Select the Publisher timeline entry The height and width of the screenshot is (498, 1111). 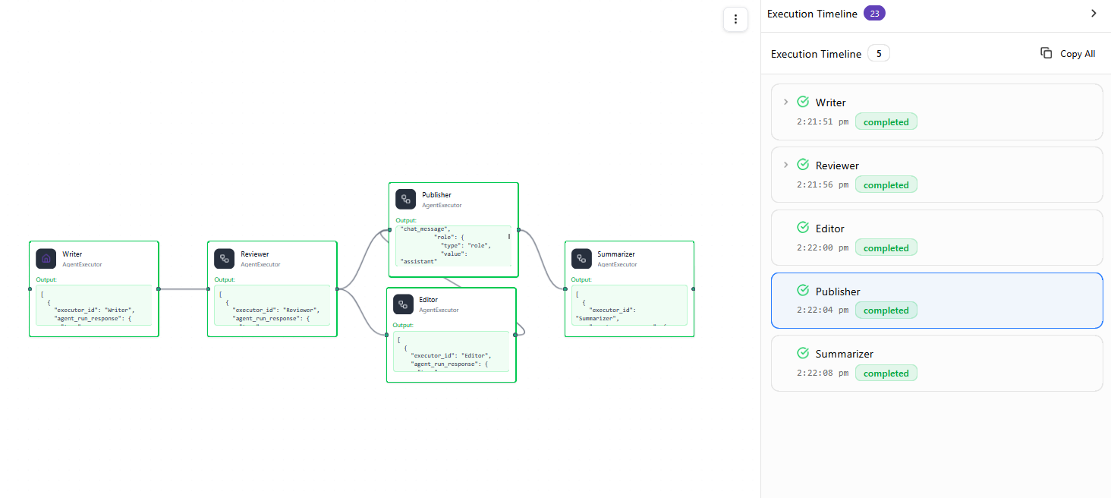pos(936,301)
